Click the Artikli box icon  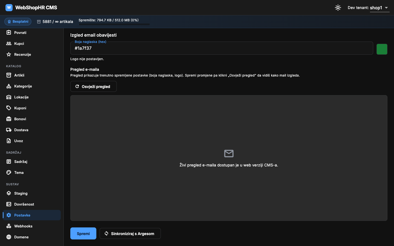tap(9, 75)
